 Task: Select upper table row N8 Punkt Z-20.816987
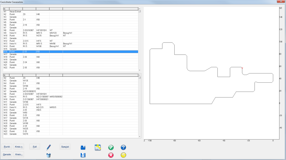point(71,30)
